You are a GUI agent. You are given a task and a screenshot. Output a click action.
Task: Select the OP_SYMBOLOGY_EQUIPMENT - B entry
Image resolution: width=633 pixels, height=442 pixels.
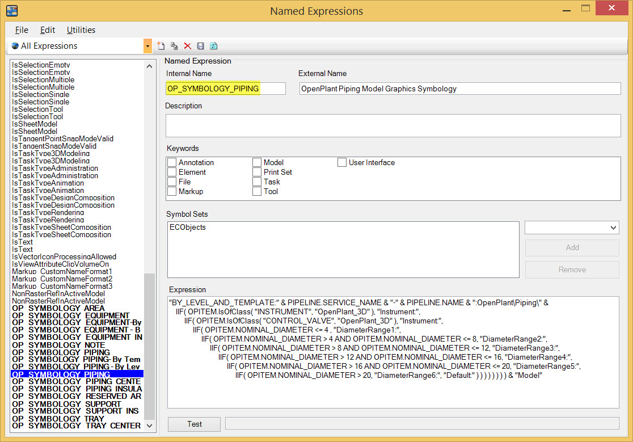(x=77, y=330)
